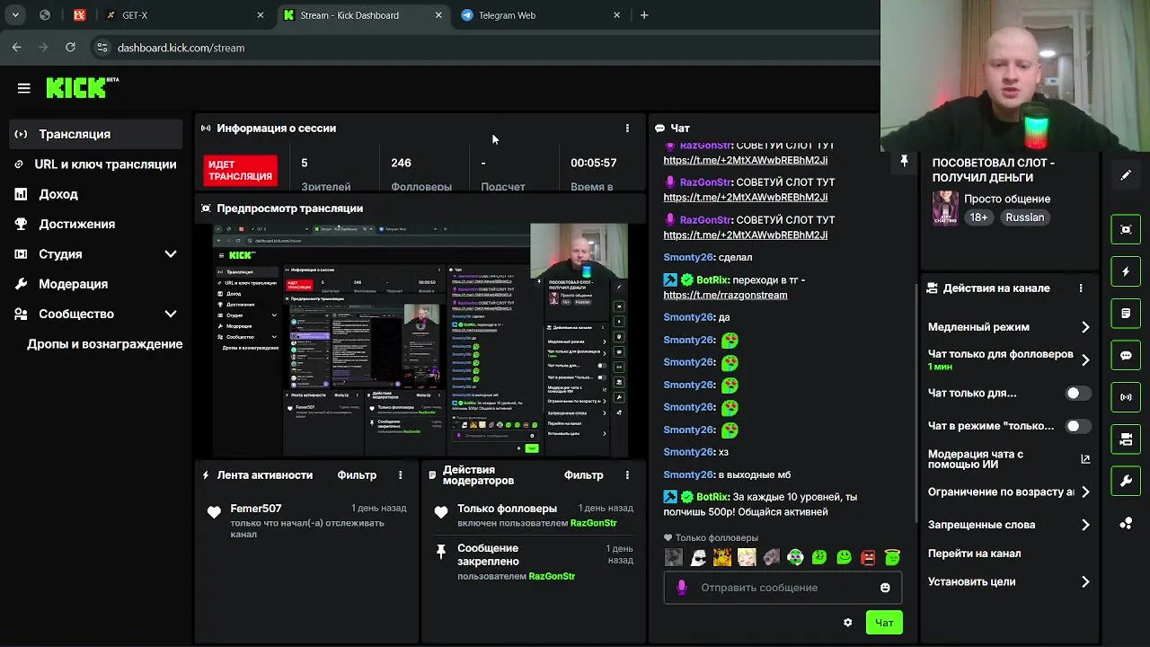Click the channel actions widget icon in right rail

1126,439
